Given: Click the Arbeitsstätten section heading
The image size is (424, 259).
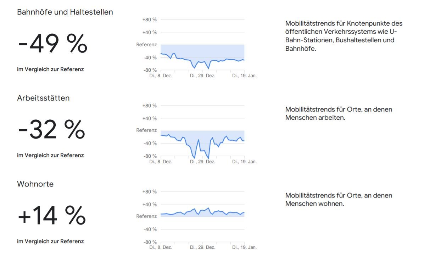Looking at the screenshot, I should pos(43,98).
